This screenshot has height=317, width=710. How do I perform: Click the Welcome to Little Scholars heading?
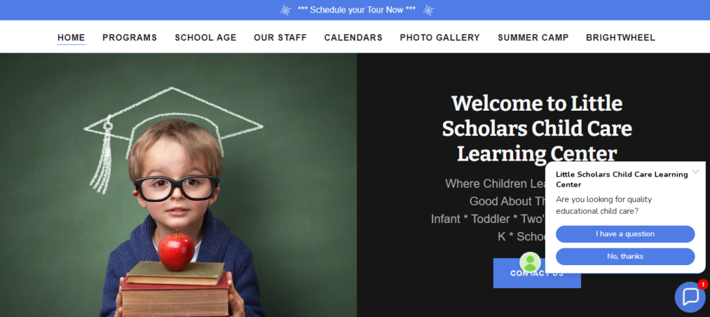point(537,129)
